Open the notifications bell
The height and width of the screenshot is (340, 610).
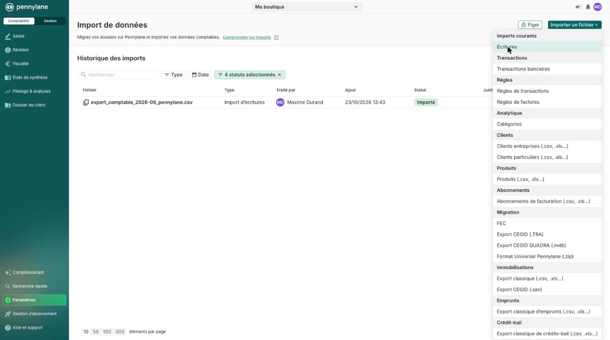(588, 7)
